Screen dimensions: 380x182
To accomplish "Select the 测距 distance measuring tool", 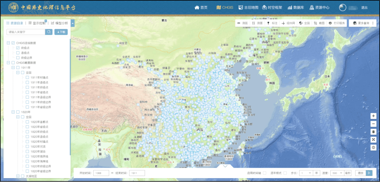I will click(x=242, y=23).
